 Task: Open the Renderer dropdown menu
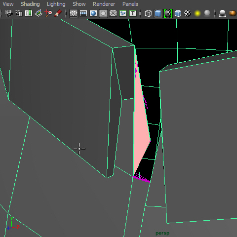point(104,4)
